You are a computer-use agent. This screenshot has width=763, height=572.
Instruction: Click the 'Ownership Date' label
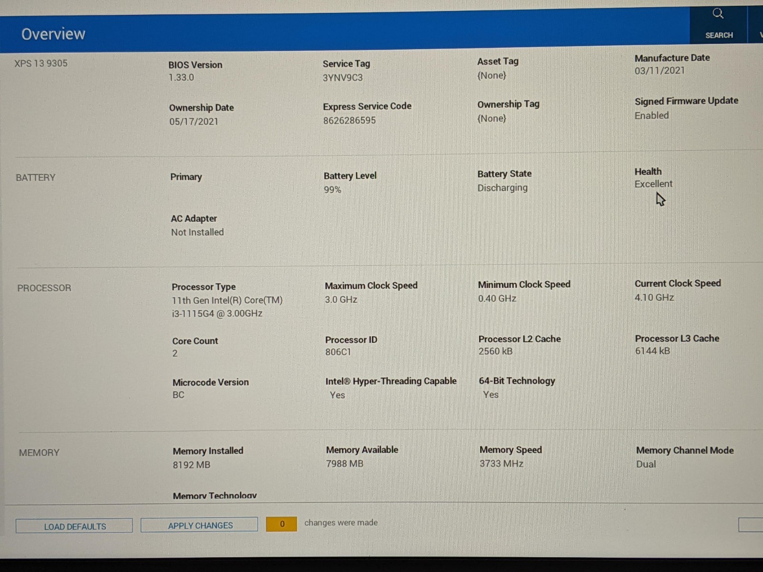pyautogui.click(x=201, y=108)
